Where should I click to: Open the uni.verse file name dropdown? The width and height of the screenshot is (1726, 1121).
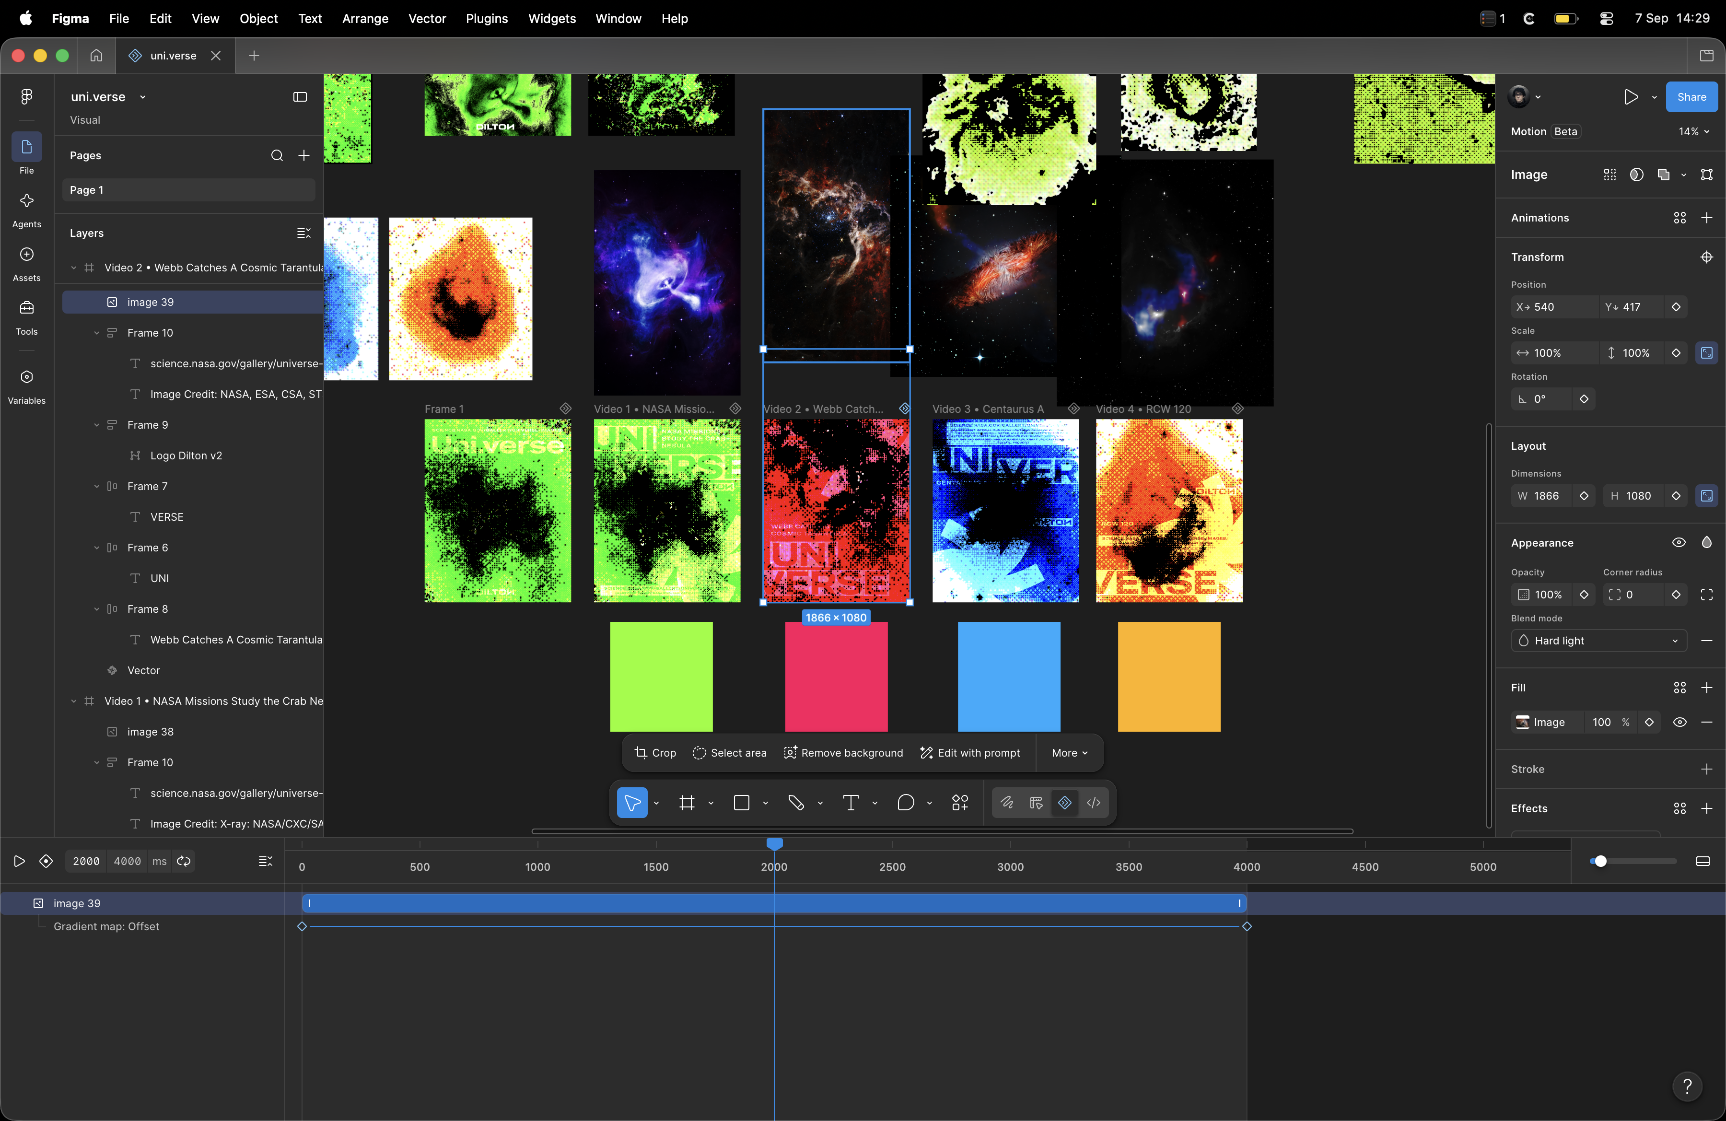143,97
